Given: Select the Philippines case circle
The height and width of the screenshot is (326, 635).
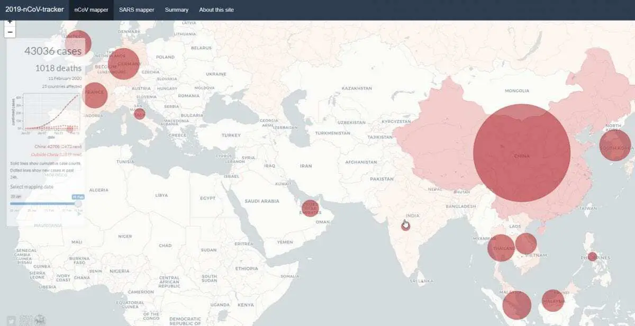Looking at the screenshot, I should (x=592, y=256).
